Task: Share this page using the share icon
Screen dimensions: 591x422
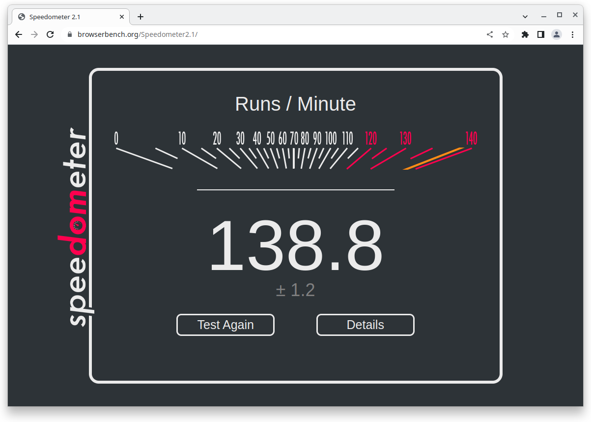Action: tap(490, 34)
